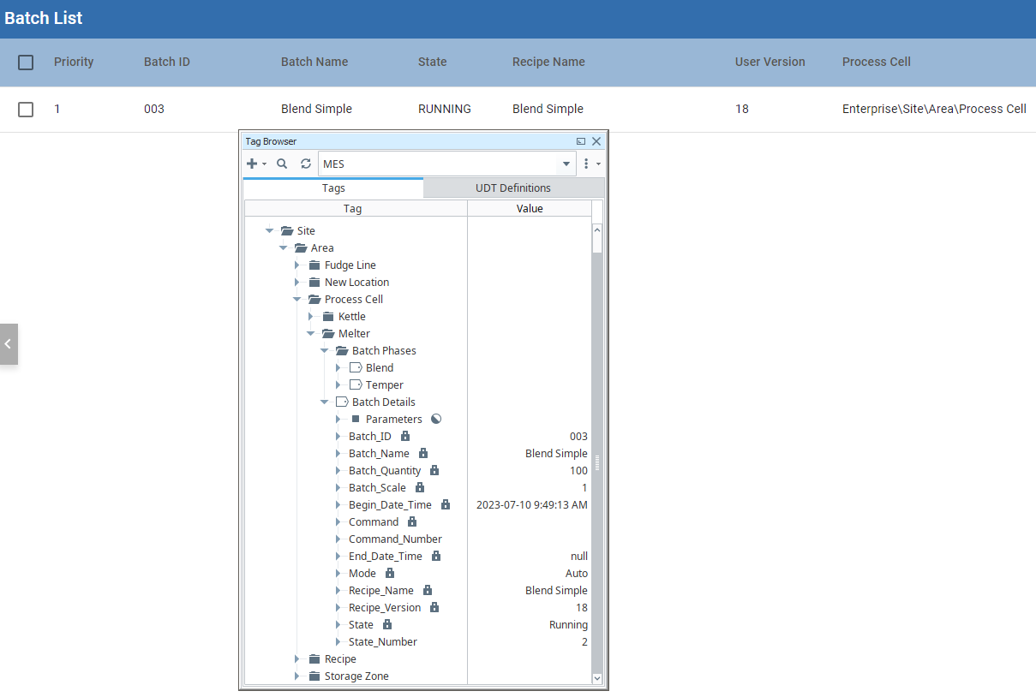The height and width of the screenshot is (697, 1036).
Task: Click the Kettle folder icon
Action: (328, 317)
